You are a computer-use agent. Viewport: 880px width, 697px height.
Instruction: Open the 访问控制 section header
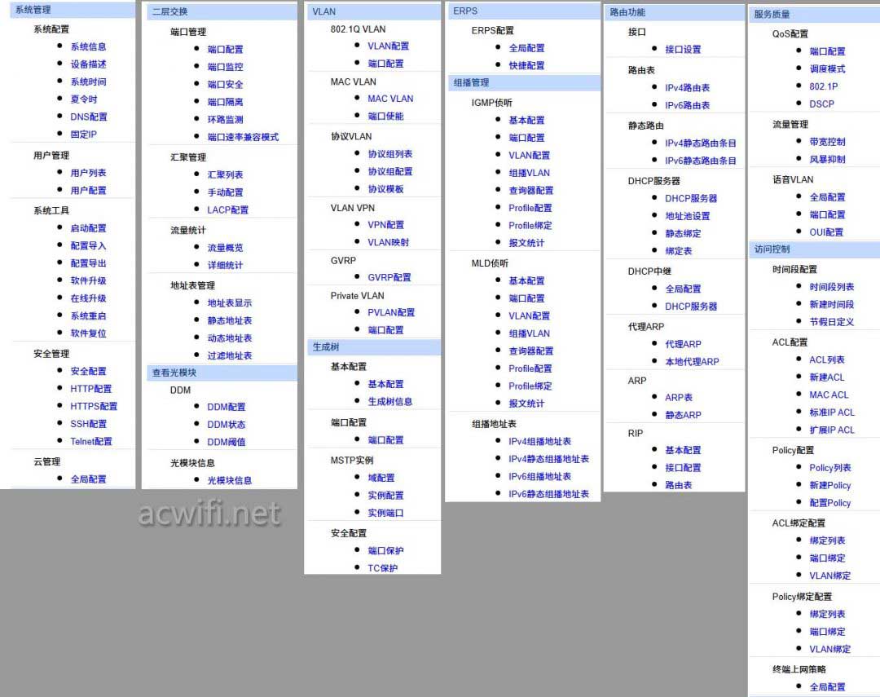[772, 249]
